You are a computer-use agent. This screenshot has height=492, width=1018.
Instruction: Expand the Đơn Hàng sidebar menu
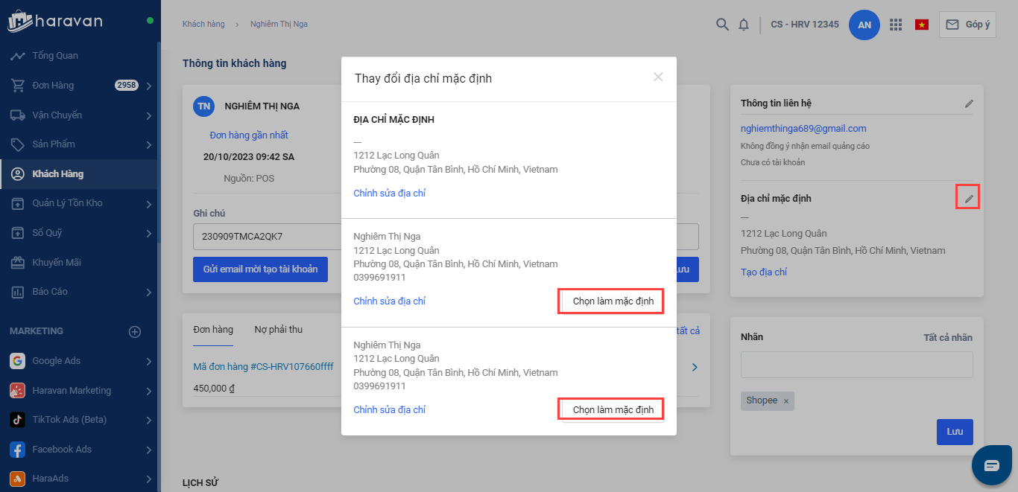(149, 86)
